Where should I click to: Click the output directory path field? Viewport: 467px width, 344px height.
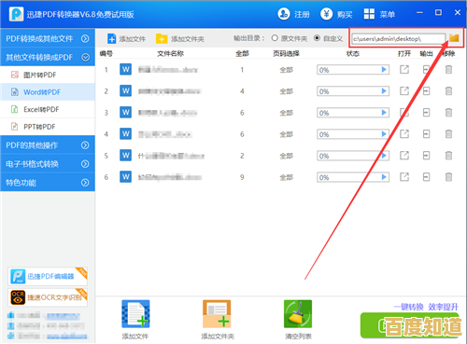399,39
